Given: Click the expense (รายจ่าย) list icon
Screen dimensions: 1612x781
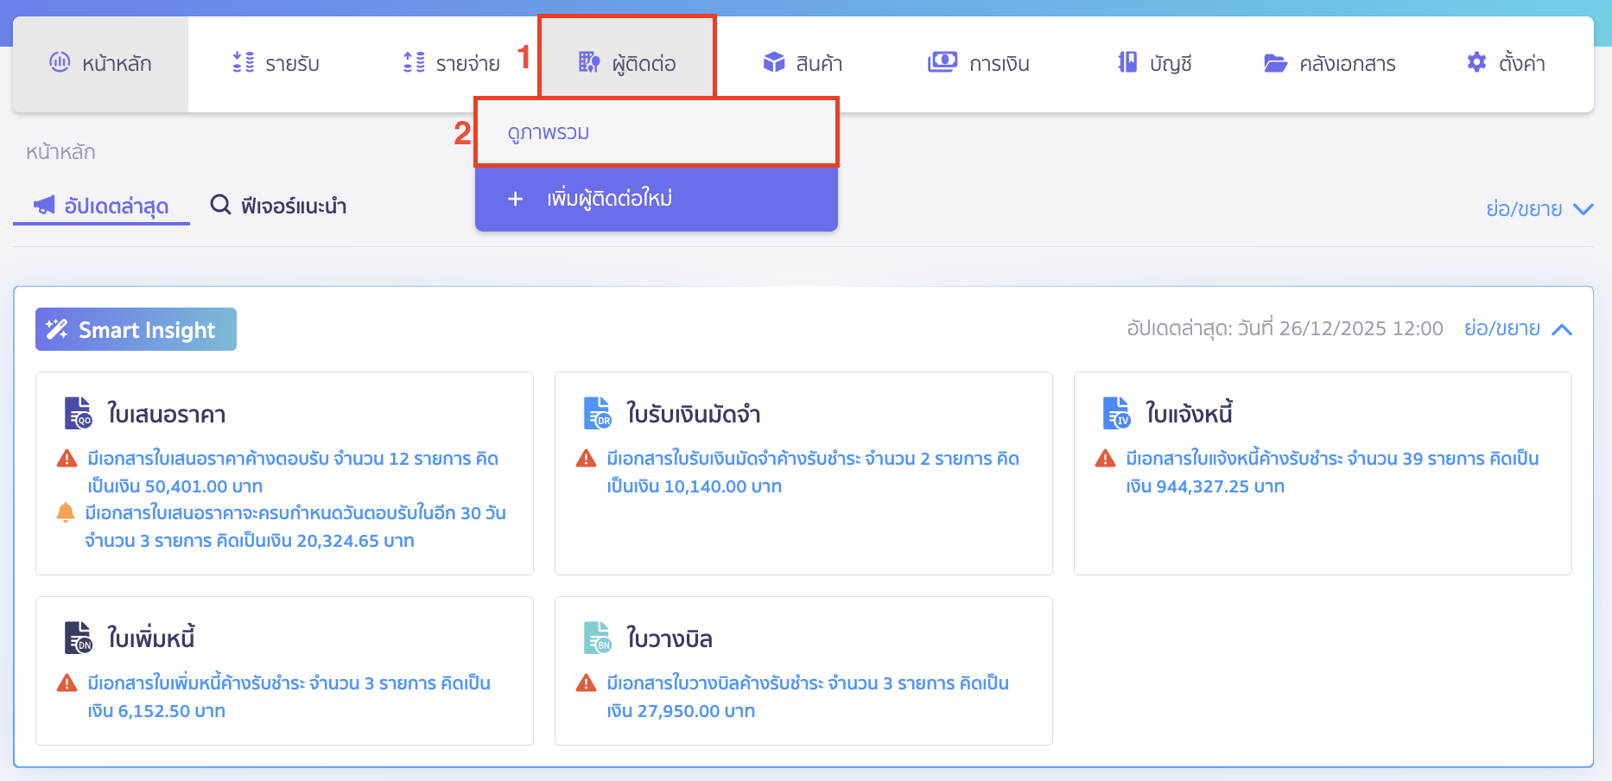Looking at the screenshot, I should [x=414, y=62].
